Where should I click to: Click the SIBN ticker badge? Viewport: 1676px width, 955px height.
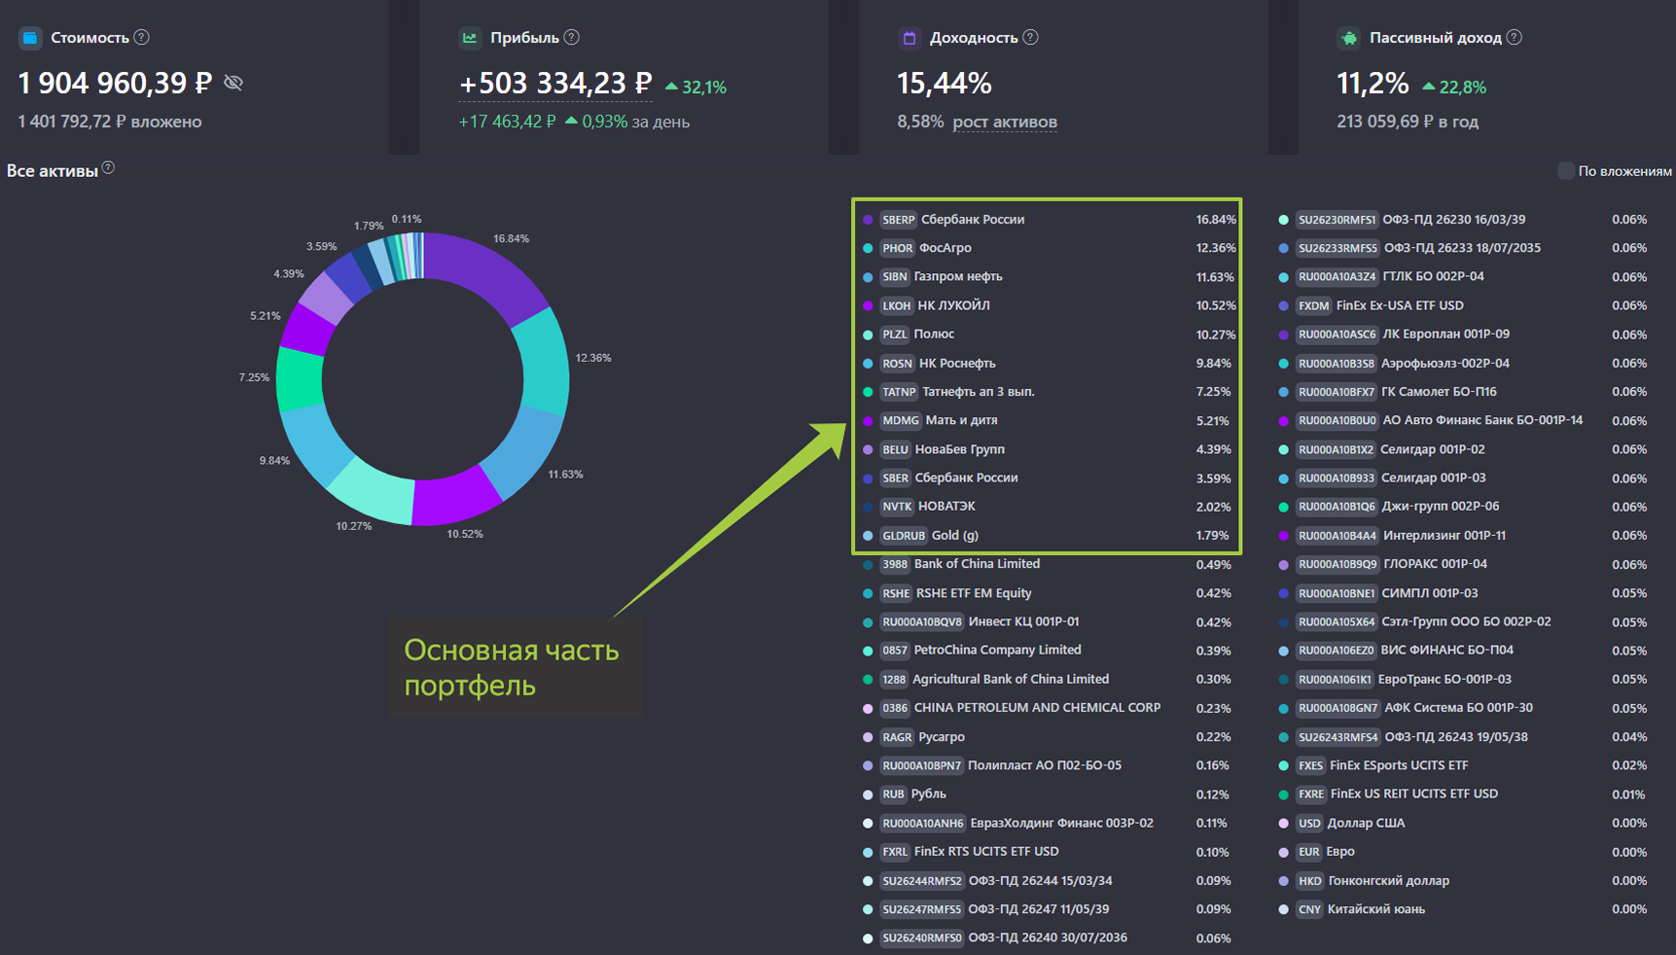point(894,277)
